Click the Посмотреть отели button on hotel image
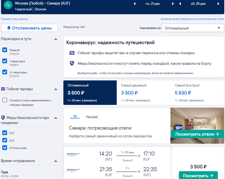This screenshot has height=179, width=225. click(x=197, y=134)
